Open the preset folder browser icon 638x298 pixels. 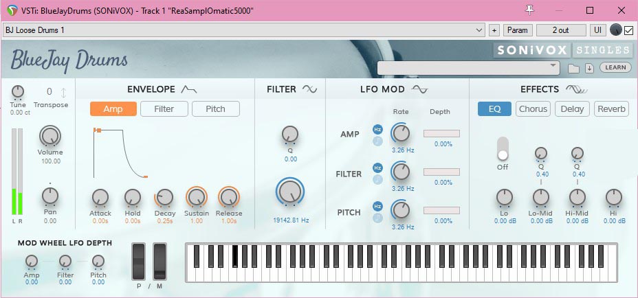click(573, 68)
